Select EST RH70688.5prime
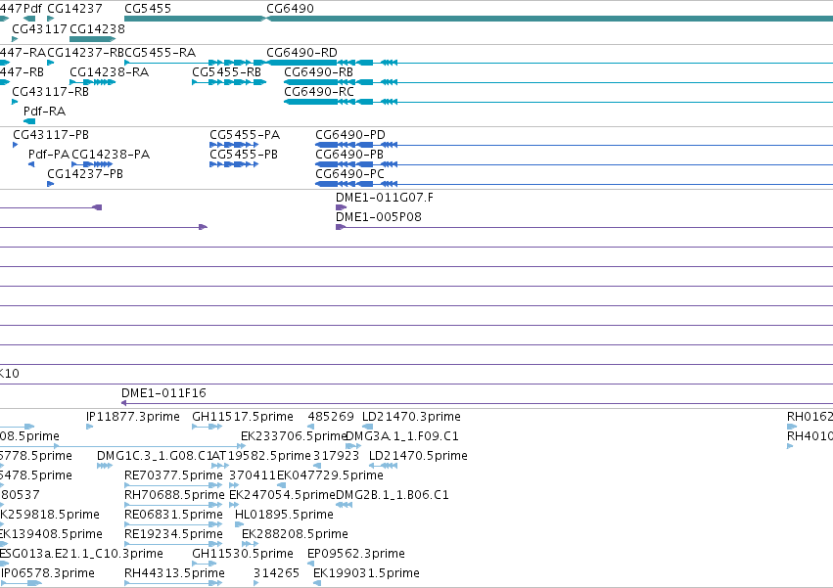Viewport: 833px width, 588px height. coord(175,496)
